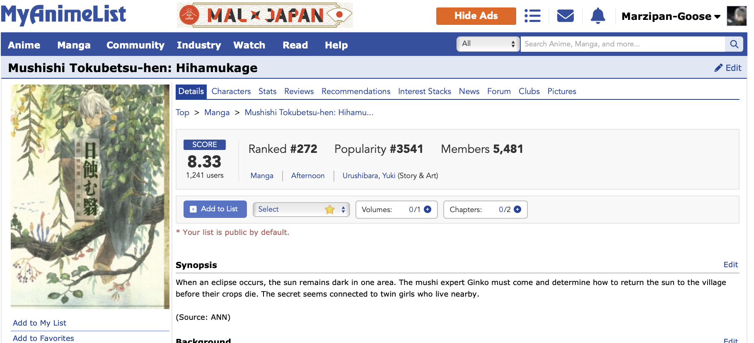
Task: Switch to the News tab
Action: click(469, 92)
